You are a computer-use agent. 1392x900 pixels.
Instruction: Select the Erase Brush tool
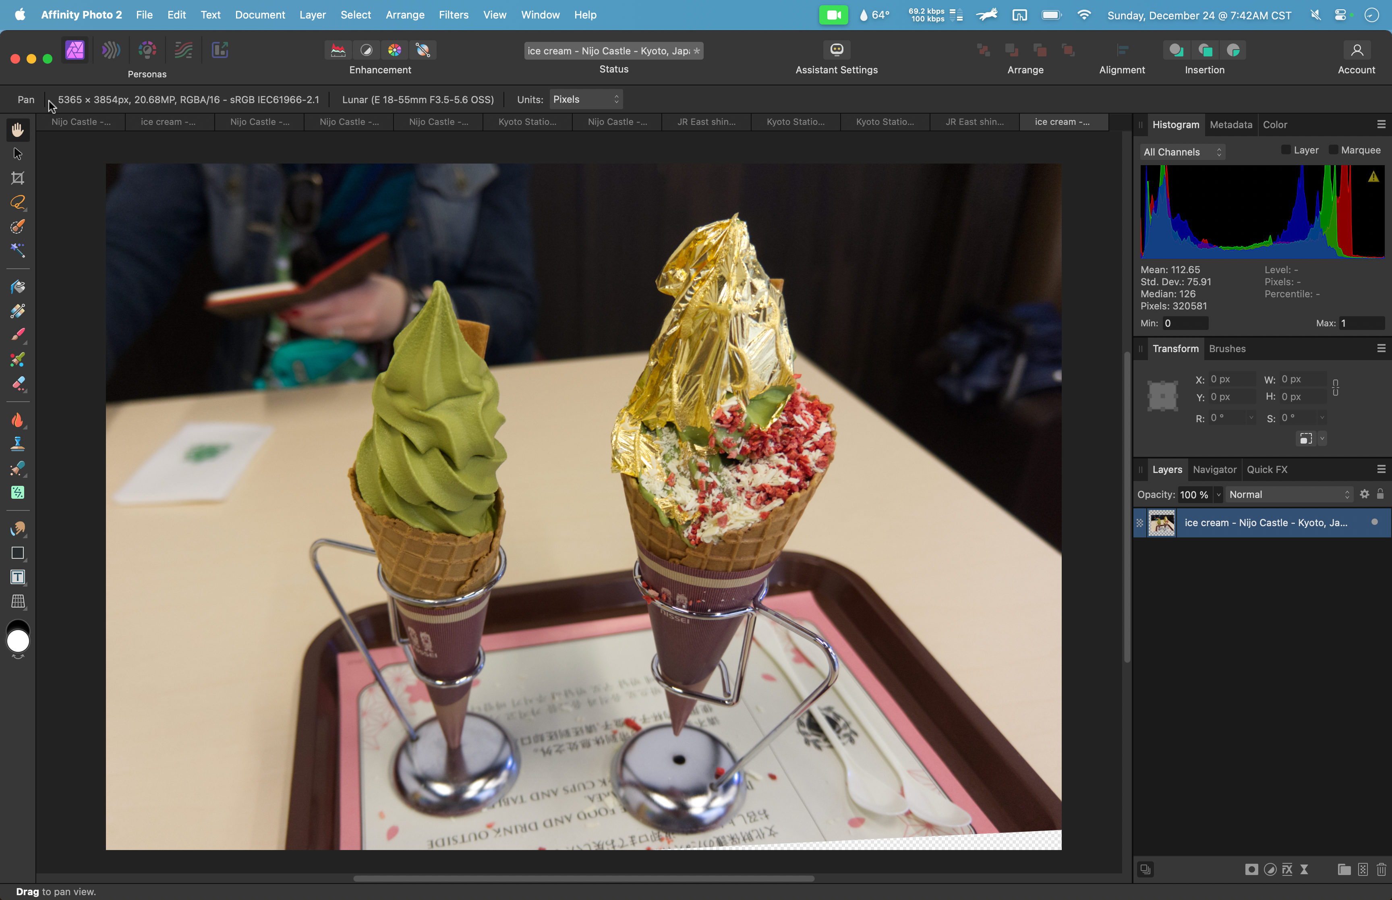(x=18, y=384)
